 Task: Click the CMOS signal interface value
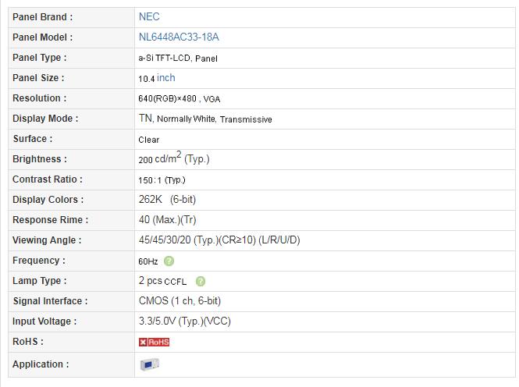click(x=180, y=300)
